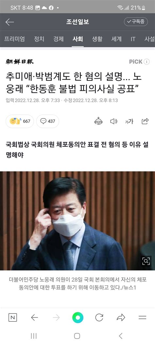Go to previous page in bottom bar
155x345 pixels.
coord(34,317)
